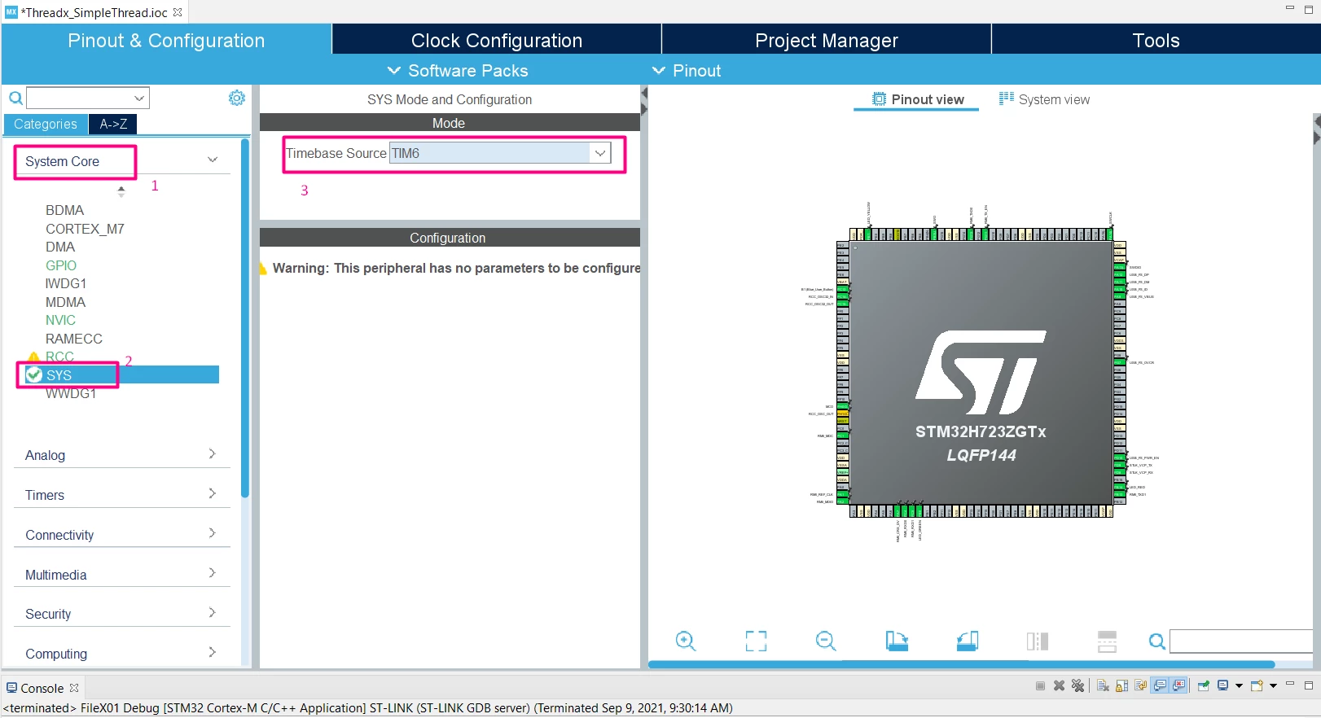Open the GPIO configuration
This screenshot has width=1321, height=718.
61,265
